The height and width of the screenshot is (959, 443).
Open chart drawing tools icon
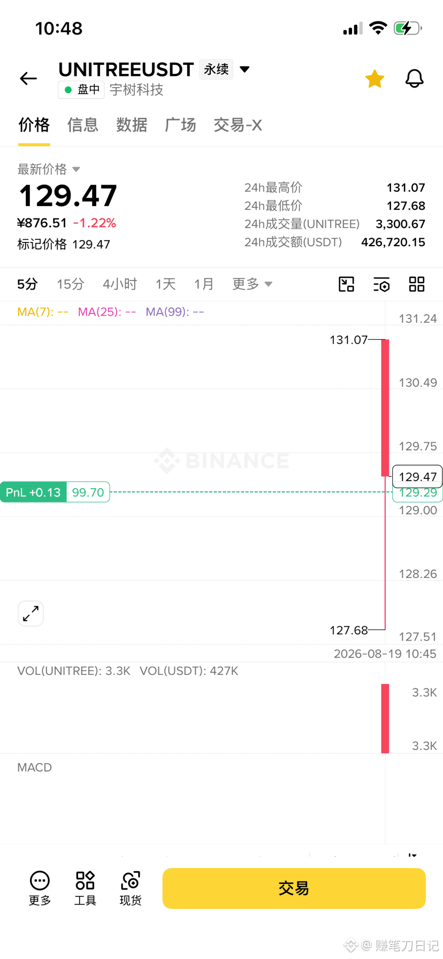point(347,284)
